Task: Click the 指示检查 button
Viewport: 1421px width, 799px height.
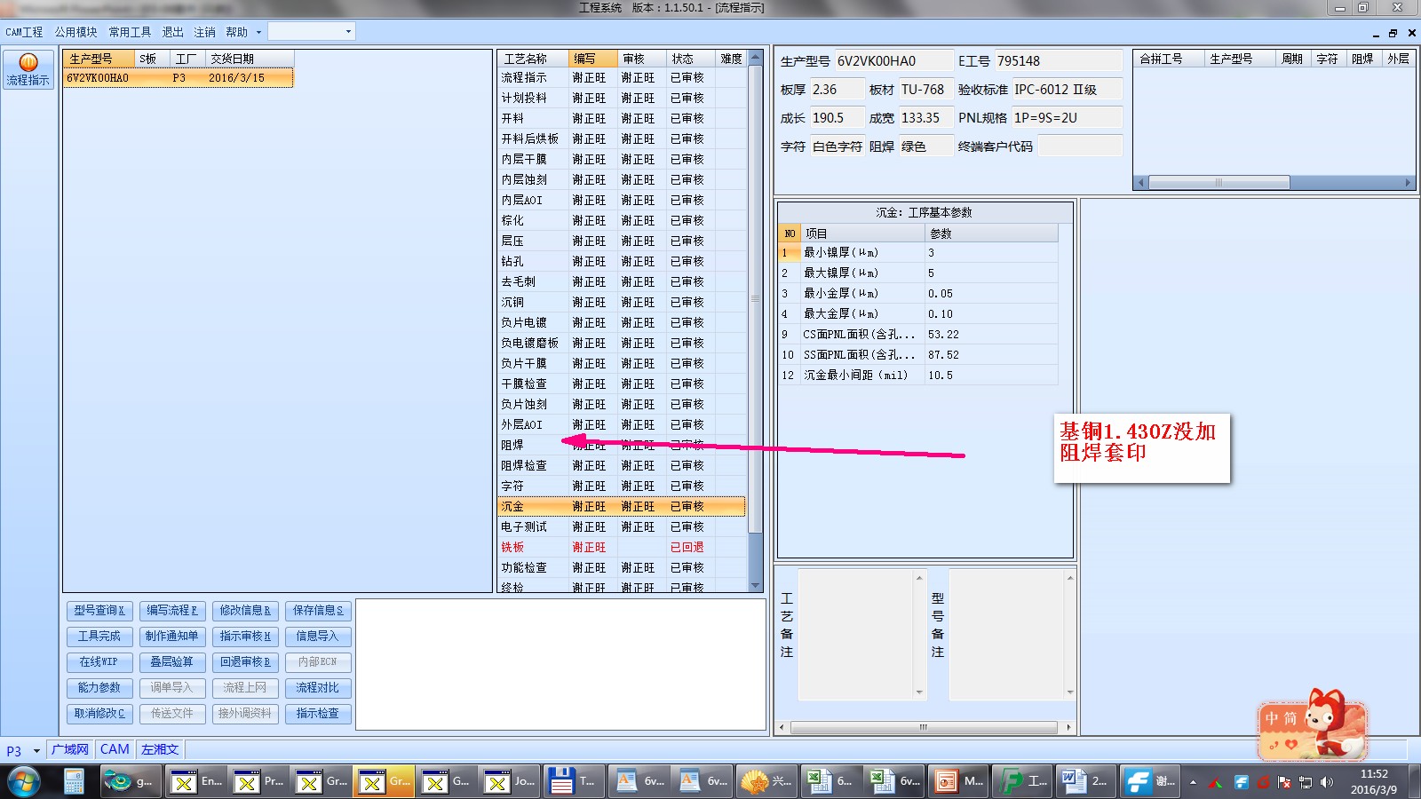Action: [x=318, y=714]
